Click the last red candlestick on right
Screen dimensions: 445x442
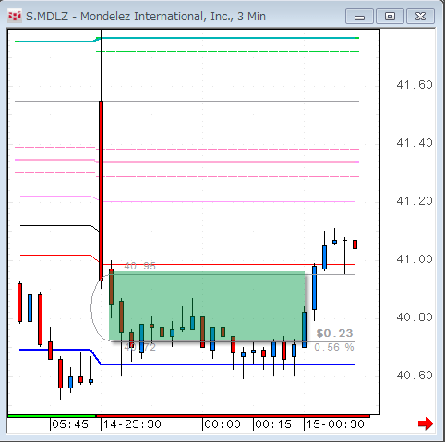pyautogui.click(x=355, y=245)
